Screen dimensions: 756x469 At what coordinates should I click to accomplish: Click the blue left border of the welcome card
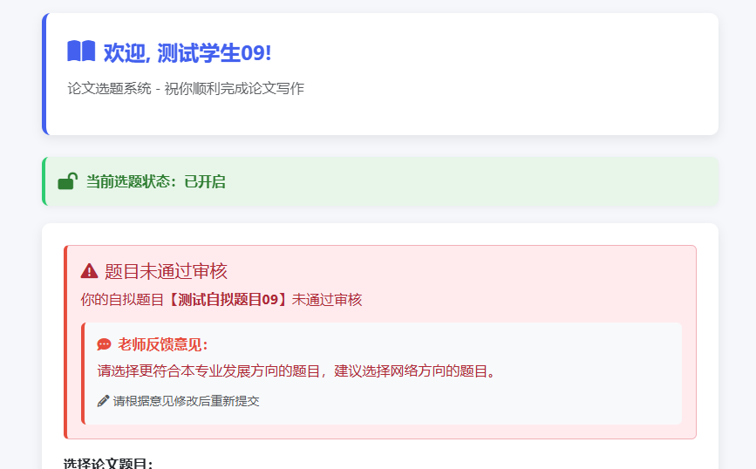click(44, 74)
